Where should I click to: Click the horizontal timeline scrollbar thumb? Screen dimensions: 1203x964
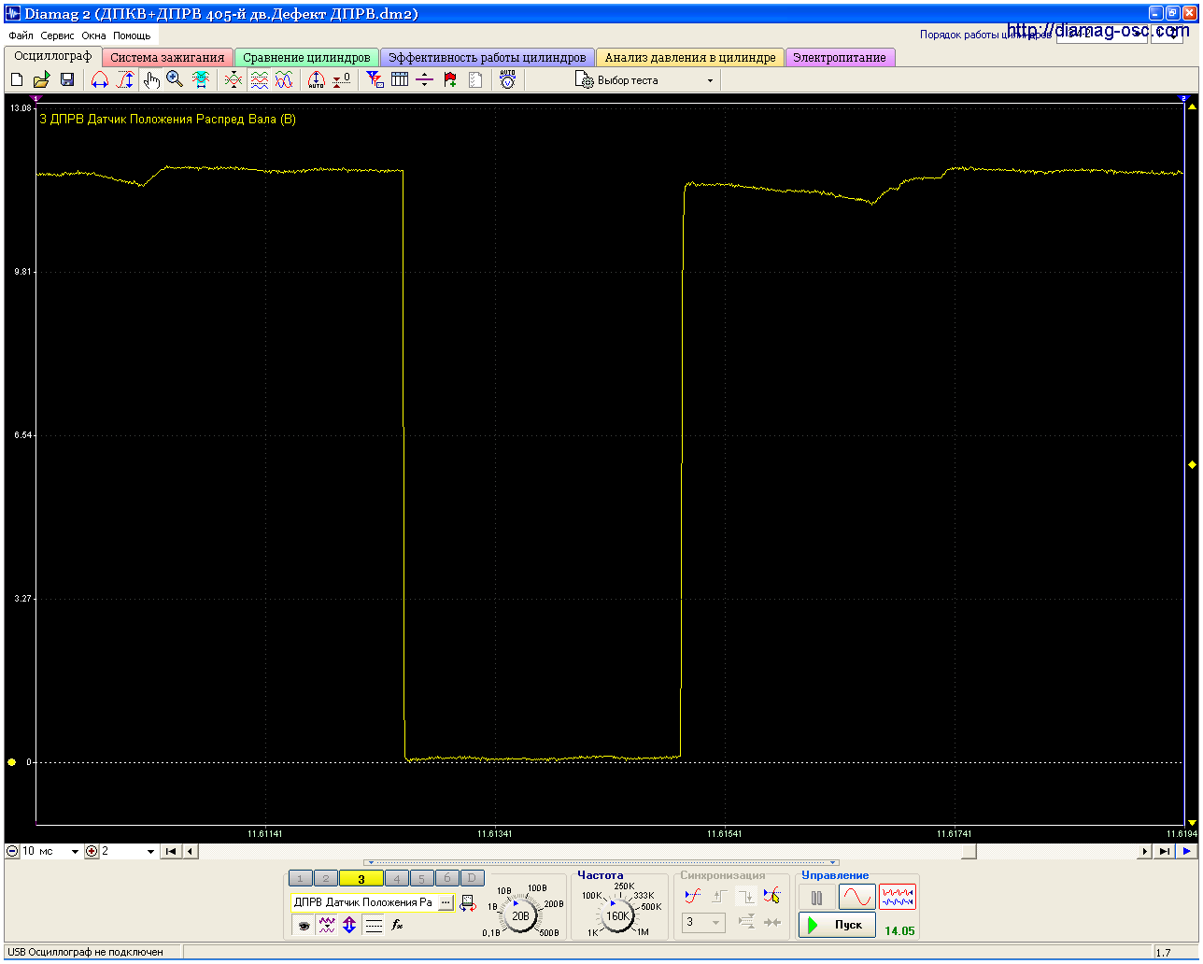(969, 851)
